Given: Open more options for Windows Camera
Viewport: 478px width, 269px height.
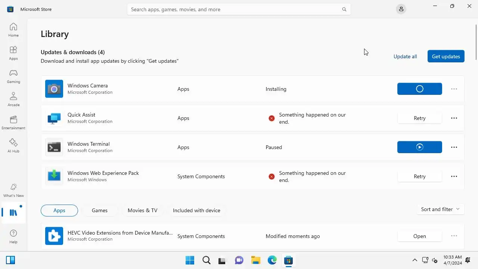Looking at the screenshot, I should pos(454,89).
